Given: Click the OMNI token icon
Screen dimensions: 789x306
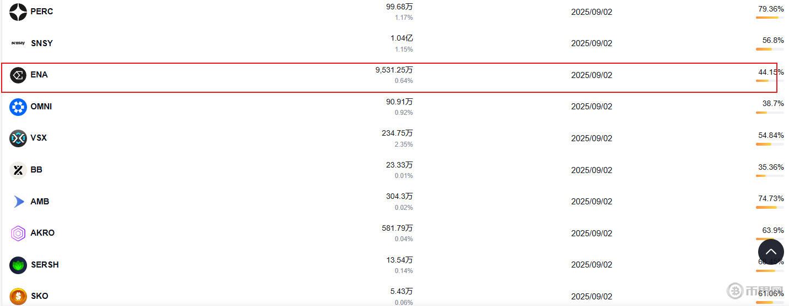Looking at the screenshot, I should pyautogui.click(x=18, y=107).
